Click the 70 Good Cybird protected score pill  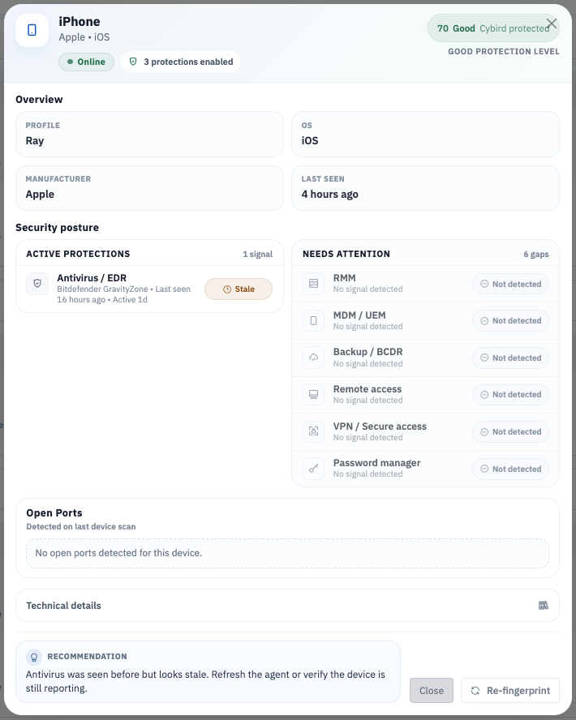coord(493,28)
